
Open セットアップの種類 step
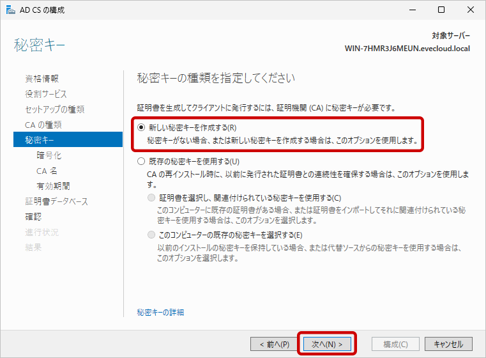[x=54, y=109]
